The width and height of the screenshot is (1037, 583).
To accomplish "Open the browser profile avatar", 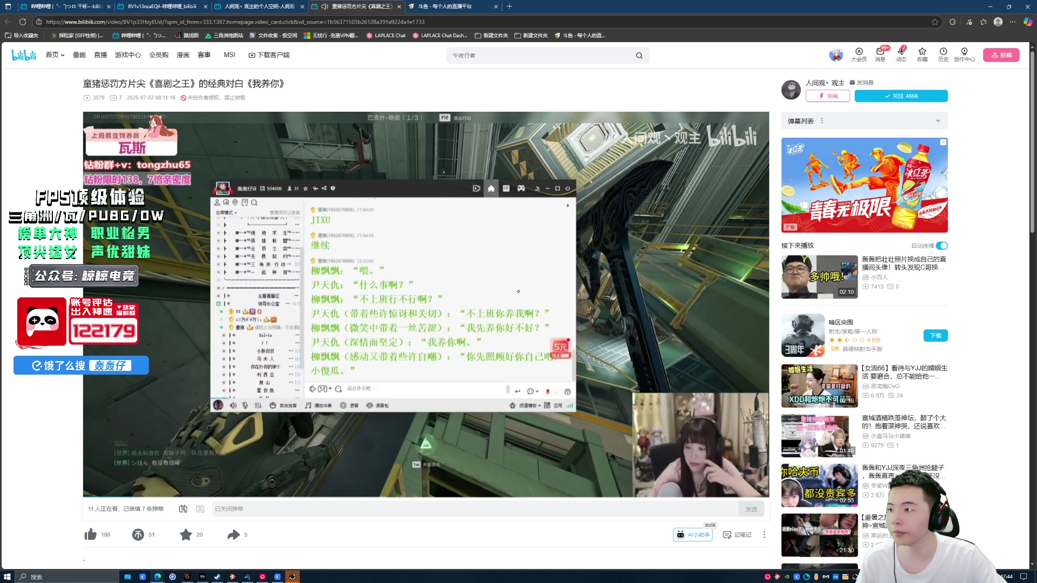I will pos(998,22).
